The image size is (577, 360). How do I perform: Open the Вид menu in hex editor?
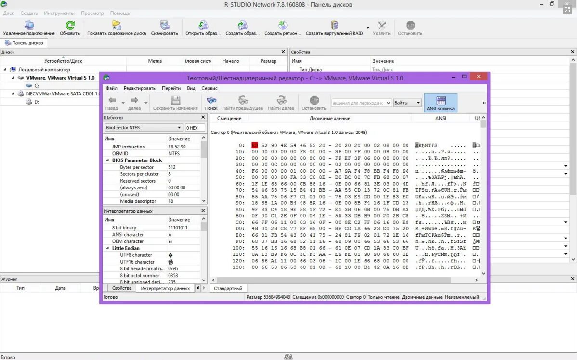(191, 88)
